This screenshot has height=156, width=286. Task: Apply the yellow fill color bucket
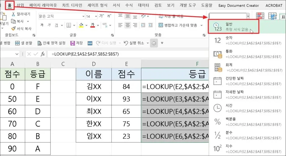(x=81, y=25)
